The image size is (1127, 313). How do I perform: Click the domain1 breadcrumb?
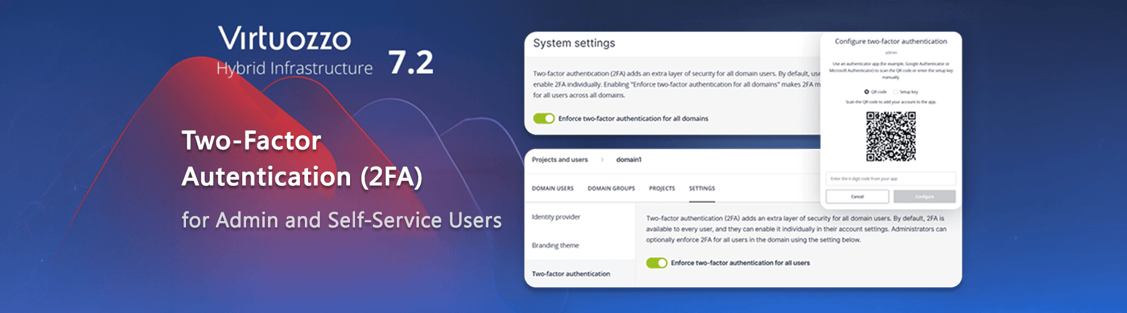(x=629, y=160)
